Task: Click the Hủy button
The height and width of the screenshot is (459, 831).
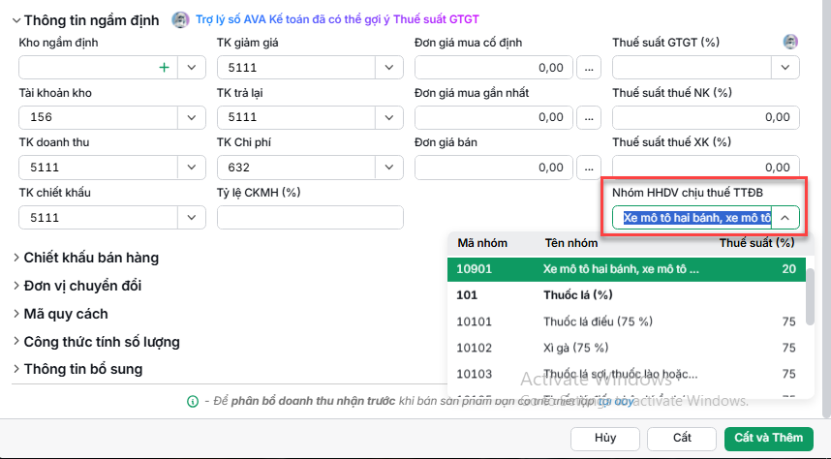Action: 605,439
